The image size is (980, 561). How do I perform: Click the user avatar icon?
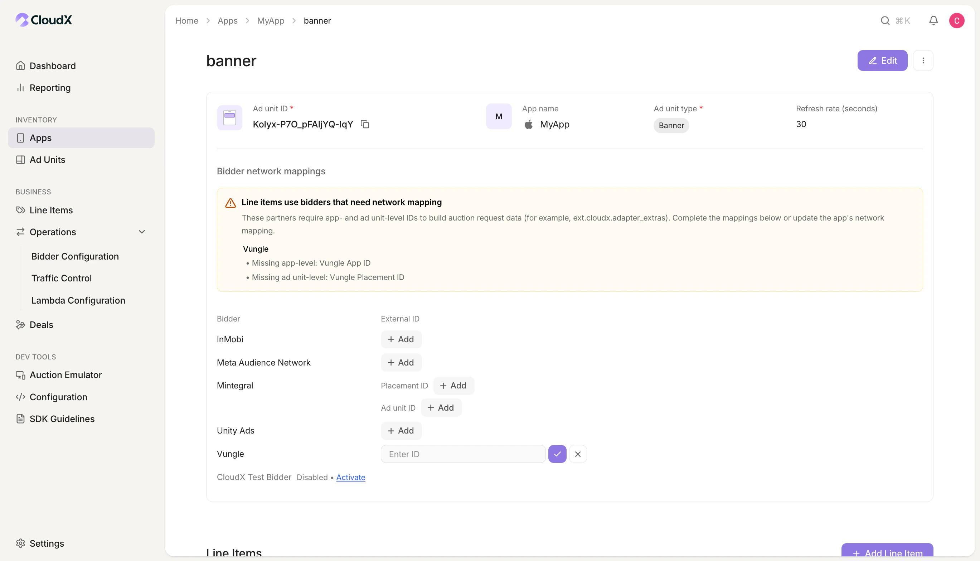click(x=956, y=20)
